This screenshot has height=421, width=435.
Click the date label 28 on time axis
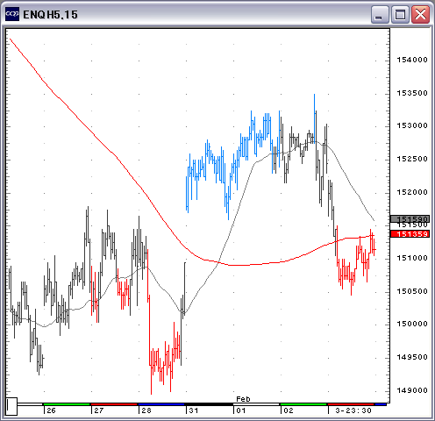[146, 410]
